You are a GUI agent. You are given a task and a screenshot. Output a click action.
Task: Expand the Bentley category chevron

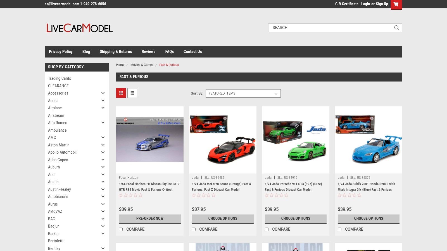coord(103,248)
